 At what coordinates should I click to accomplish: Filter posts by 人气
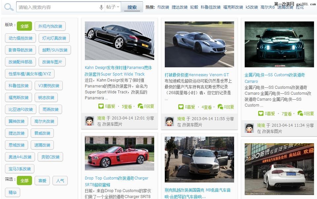click(60, 181)
